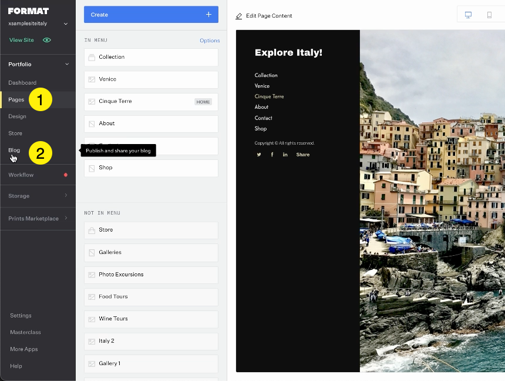
Task: Open the xsamplesiteitaly site dropdown
Action: pos(66,24)
